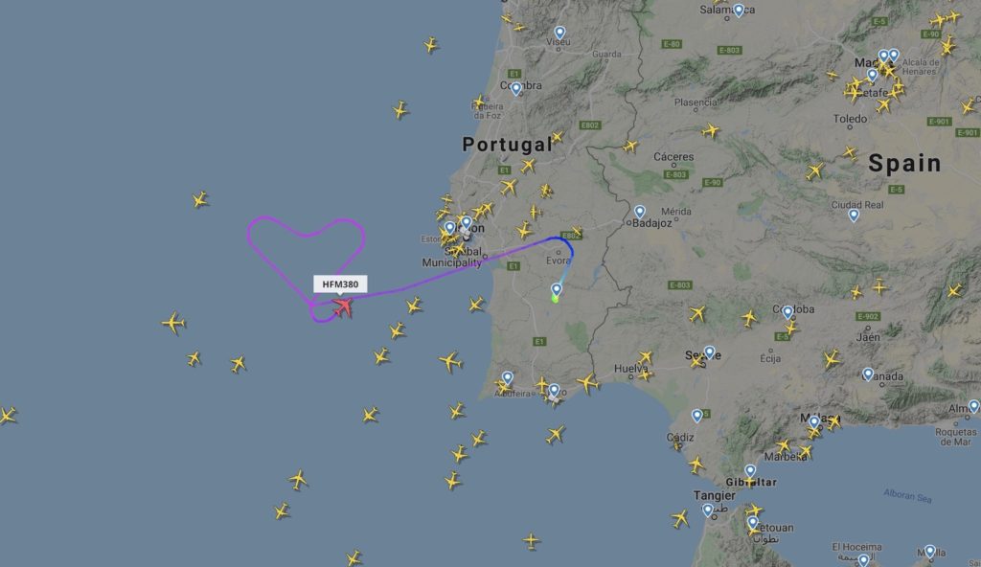The height and width of the screenshot is (567, 981).
Task: Open the Seville airport marker
Action: pos(709,353)
